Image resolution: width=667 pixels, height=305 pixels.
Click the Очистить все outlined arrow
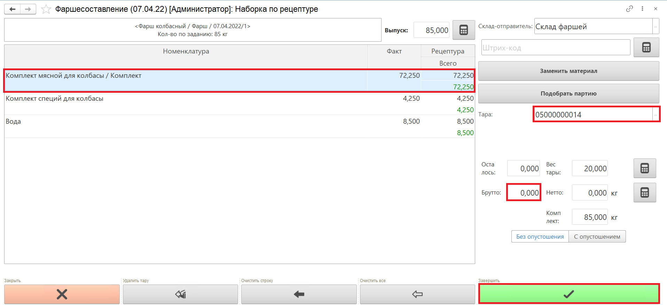point(417,294)
